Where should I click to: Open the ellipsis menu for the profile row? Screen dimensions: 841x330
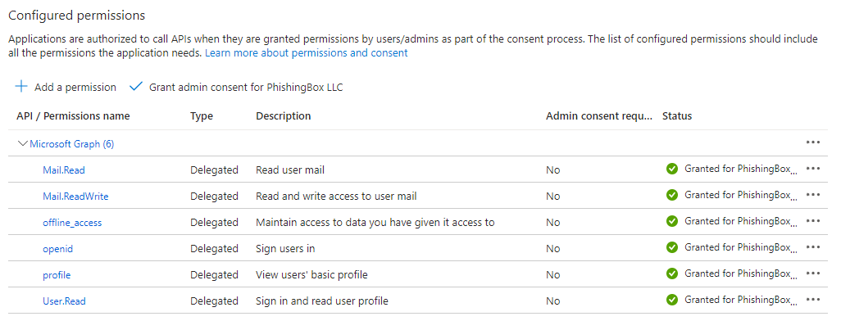tap(813, 273)
